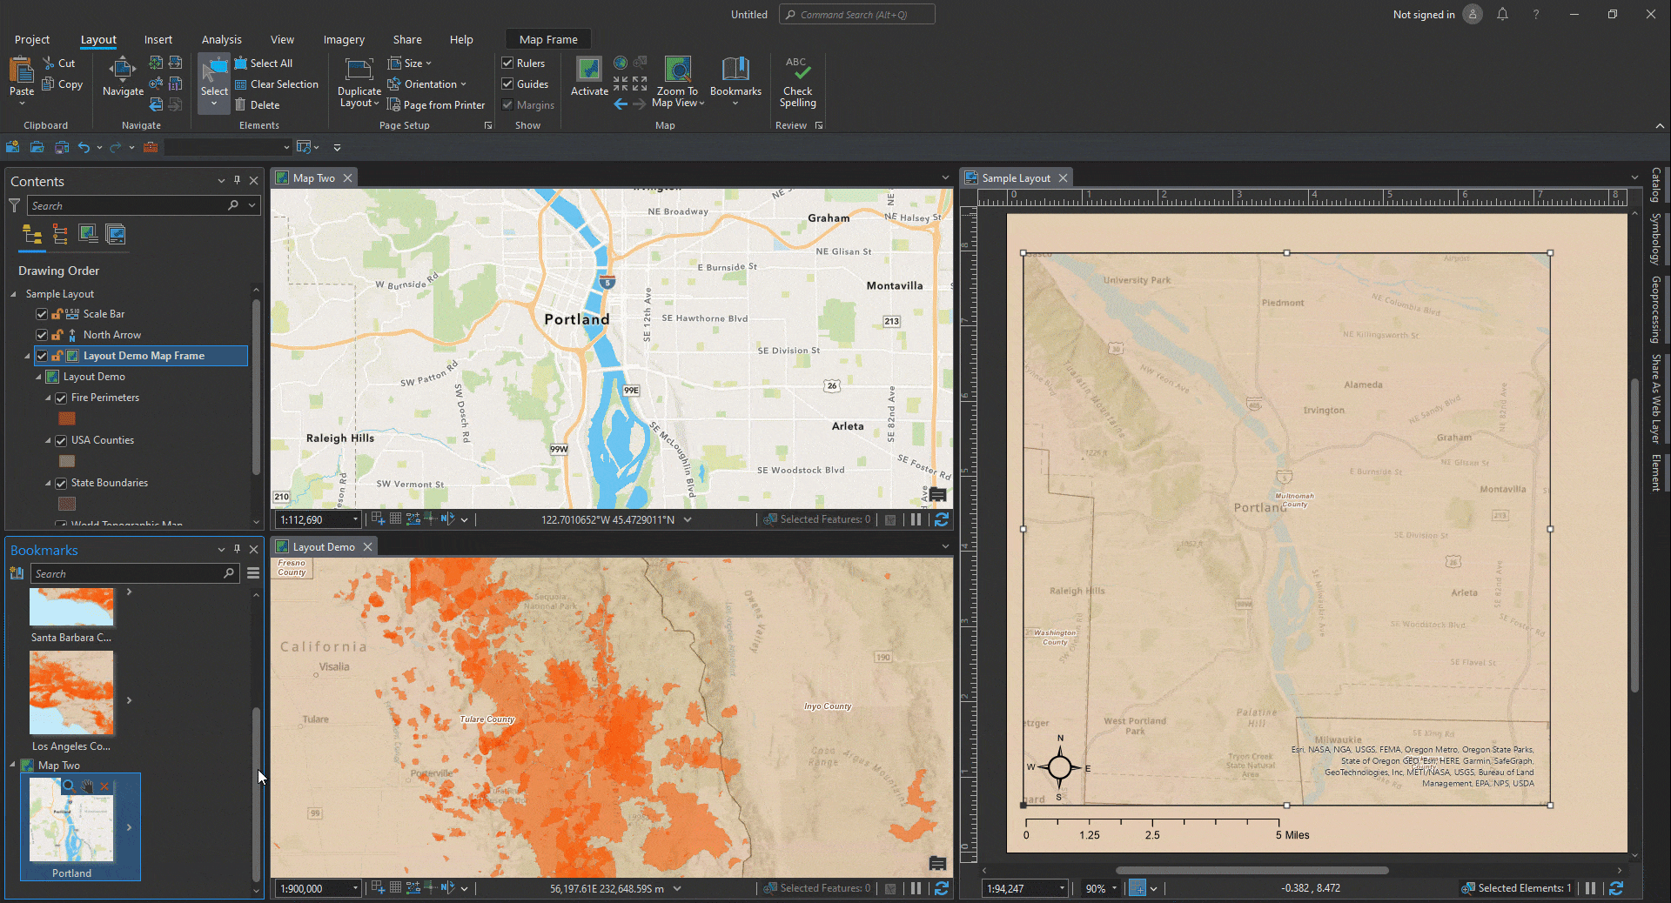Image resolution: width=1671 pixels, height=903 pixels.
Task: Toggle USA Counties layer checkbox
Action: pyautogui.click(x=62, y=441)
